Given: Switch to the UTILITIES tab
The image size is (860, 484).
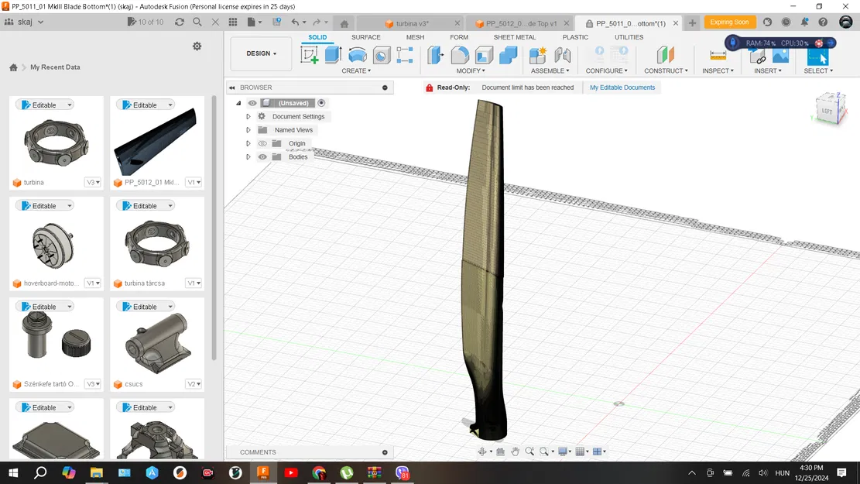Looking at the screenshot, I should pyautogui.click(x=629, y=37).
